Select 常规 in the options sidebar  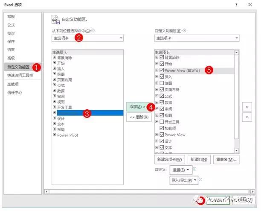[x=11, y=17]
